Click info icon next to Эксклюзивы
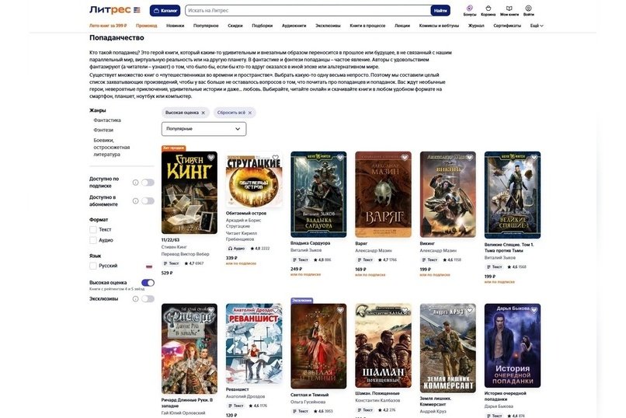 136,298
